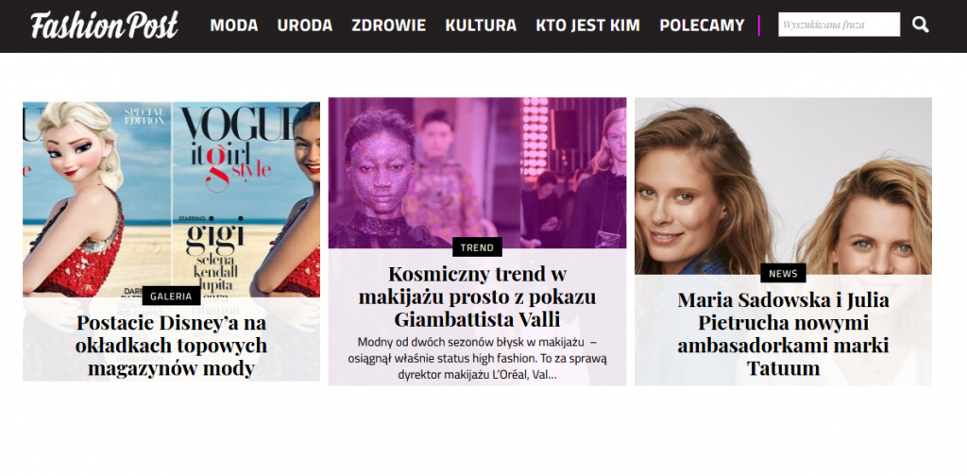Click the search magnifier icon
The width and height of the screenshot is (967, 476).
click(920, 25)
